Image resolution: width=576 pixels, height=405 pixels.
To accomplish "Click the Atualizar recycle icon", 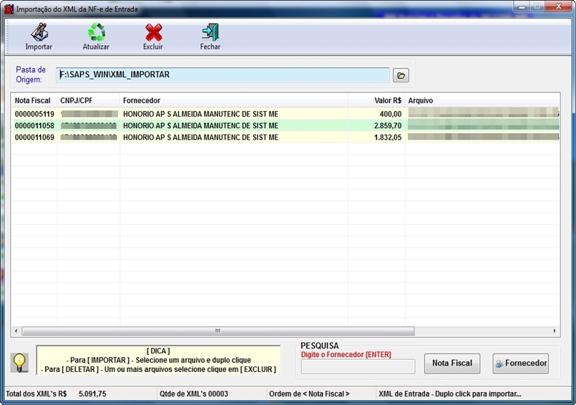I will (96, 33).
